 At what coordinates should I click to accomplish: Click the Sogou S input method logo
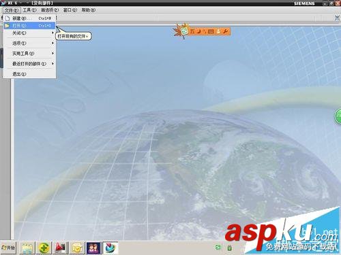(185, 31)
